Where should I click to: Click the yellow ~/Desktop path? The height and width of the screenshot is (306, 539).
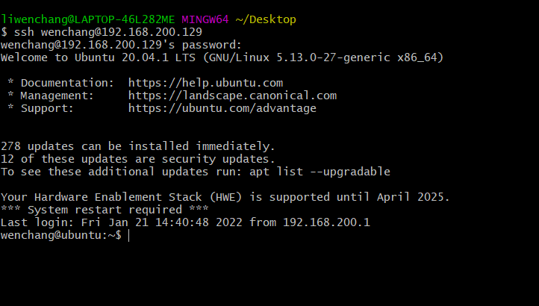pyautogui.click(x=266, y=19)
